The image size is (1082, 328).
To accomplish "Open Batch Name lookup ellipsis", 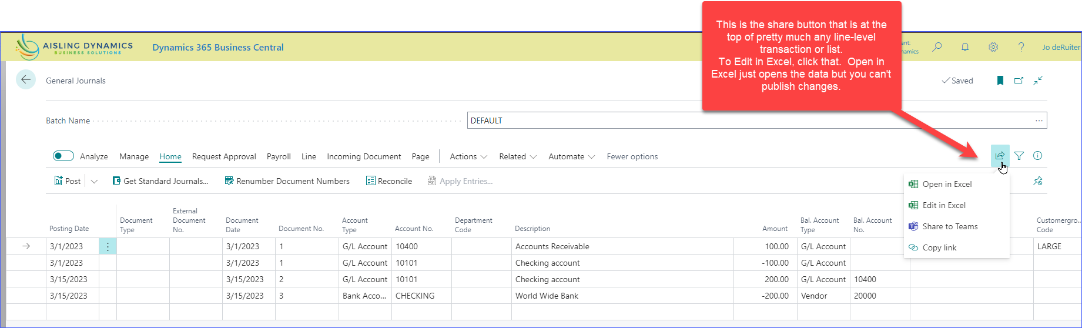I will click(1039, 121).
